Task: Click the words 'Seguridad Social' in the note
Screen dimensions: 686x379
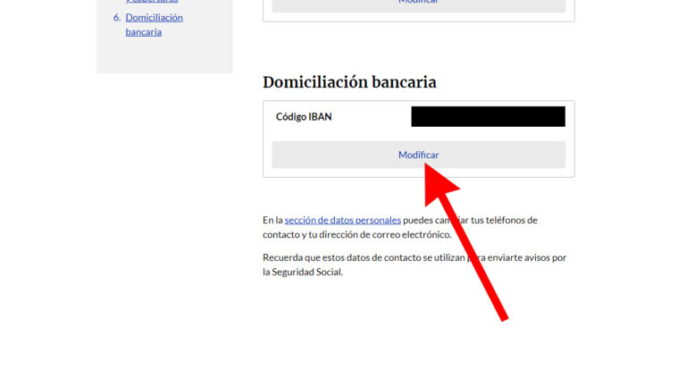Action: tap(311, 273)
